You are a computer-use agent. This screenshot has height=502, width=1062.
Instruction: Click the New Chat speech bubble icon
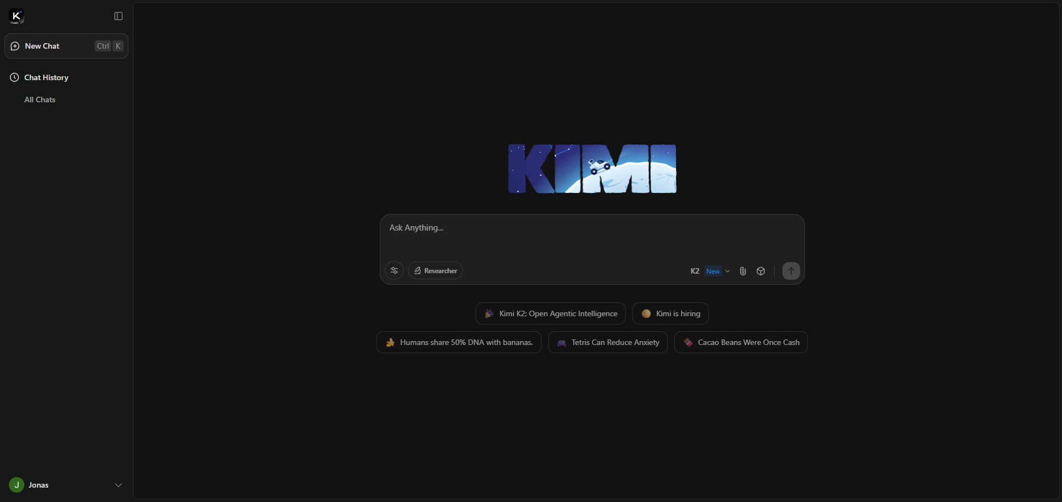14,46
